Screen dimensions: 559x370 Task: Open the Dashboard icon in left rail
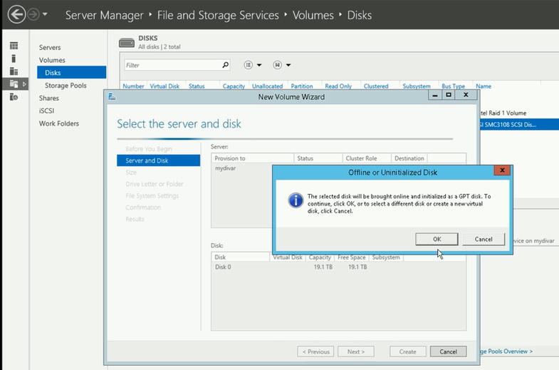pyautogui.click(x=14, y=47)
